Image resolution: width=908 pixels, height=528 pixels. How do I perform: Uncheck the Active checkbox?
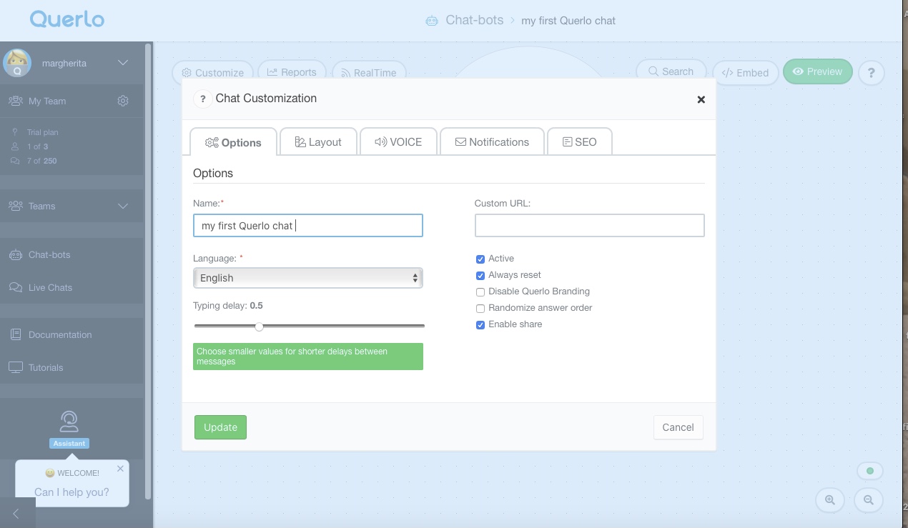[480, 259]
